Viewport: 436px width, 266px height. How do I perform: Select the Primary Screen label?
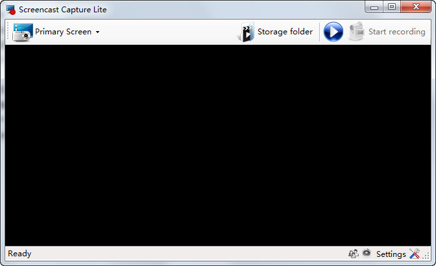[63, 32]
